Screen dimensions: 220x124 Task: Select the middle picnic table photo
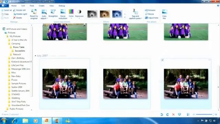pos(125,84)
